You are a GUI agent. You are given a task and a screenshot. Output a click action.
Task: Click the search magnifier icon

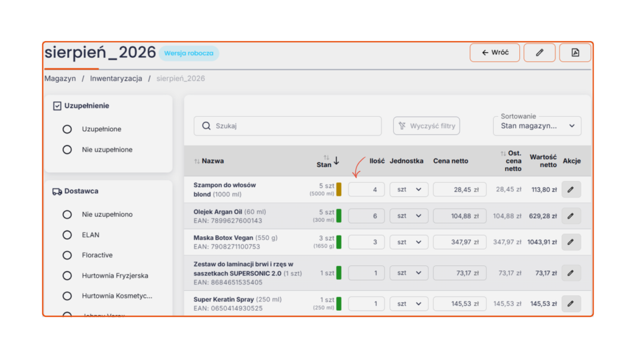pos(206,126)
